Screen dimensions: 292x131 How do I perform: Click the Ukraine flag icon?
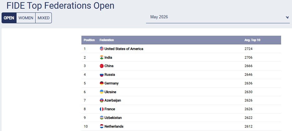click(102, 92)
